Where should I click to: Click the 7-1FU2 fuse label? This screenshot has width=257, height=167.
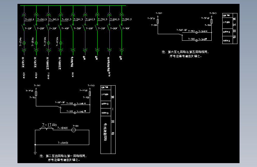coord(84,90)
